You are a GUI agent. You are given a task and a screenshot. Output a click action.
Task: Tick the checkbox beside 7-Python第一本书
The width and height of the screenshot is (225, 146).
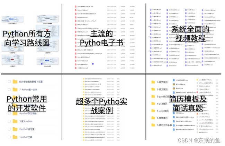(9, 90)
